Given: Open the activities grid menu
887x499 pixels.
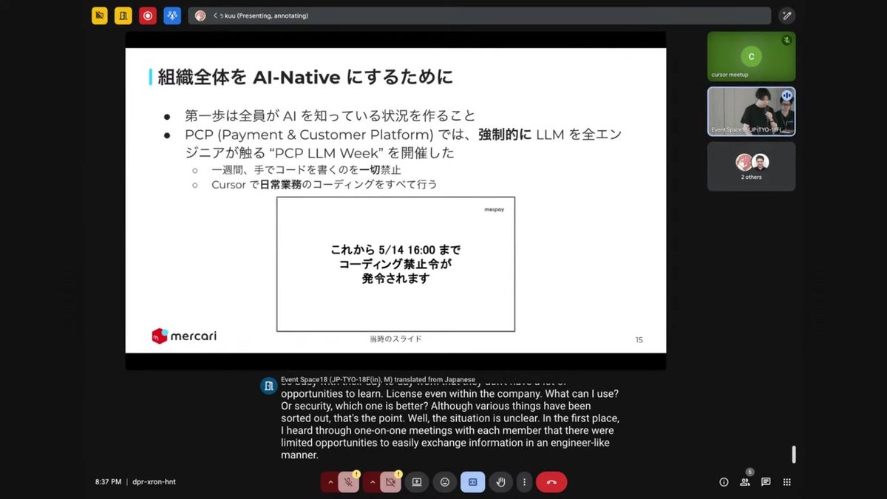Looking at the screenshot, I should [x=786, y=482].
